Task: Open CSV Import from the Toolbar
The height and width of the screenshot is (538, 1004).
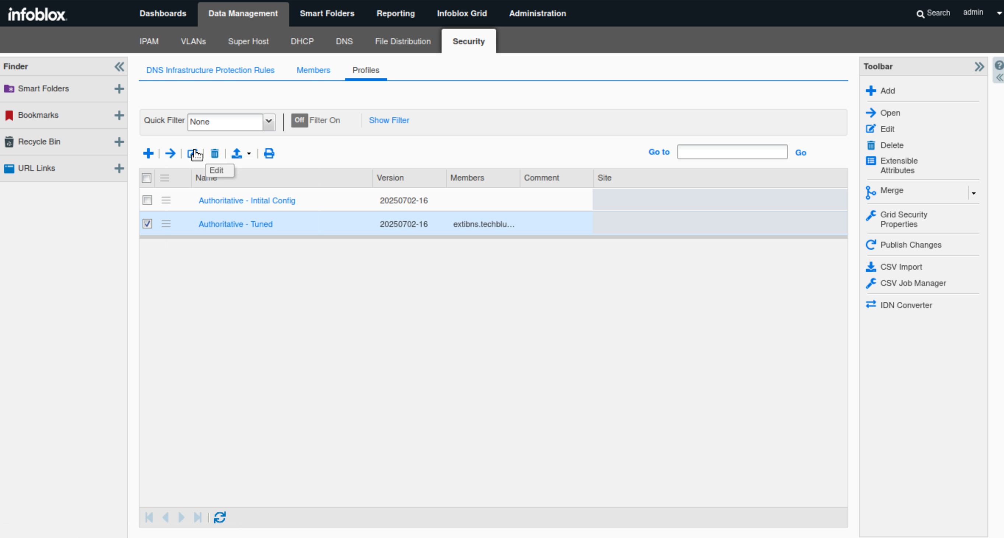Action: [901, 267]
